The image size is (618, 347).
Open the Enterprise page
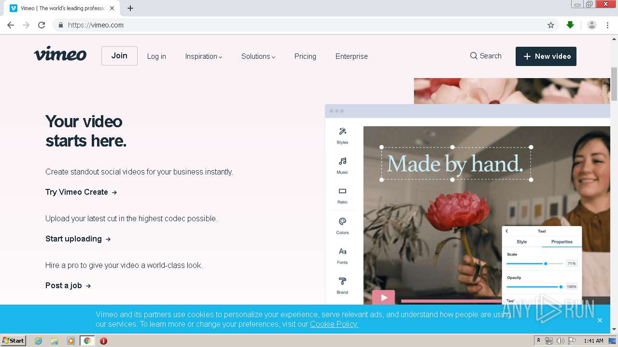(x=351, y=56)
